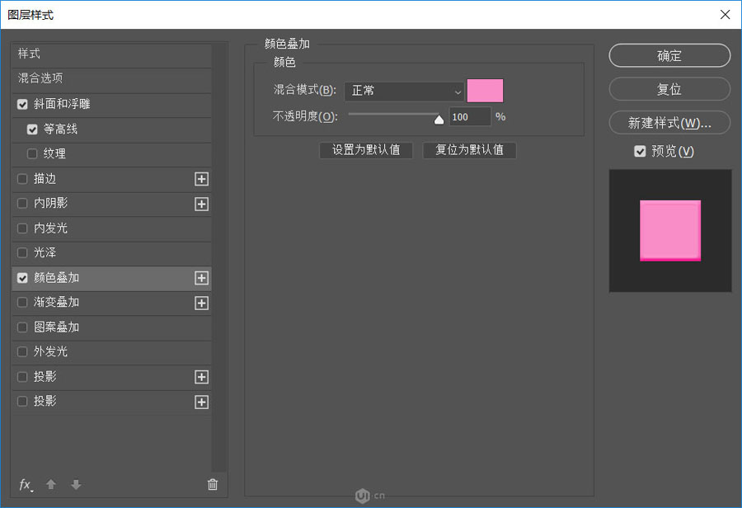
Task: Enable the 纹理 checkbox
Action: coord(31,153)
